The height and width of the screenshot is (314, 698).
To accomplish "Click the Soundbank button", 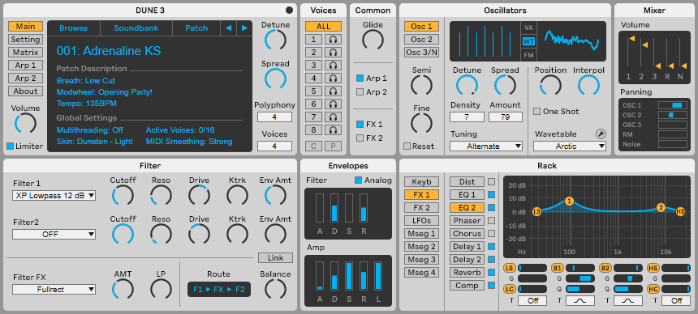I will point(136,28).
